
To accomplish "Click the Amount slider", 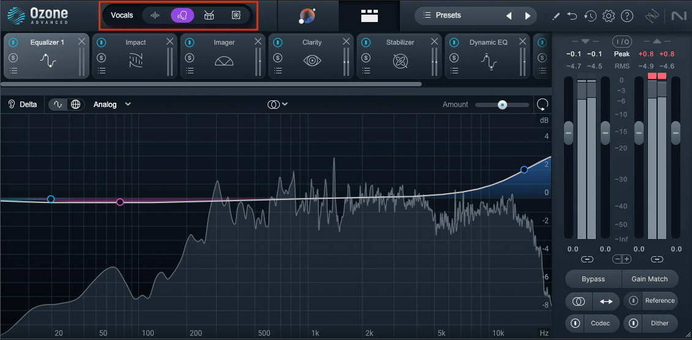I will (x=502, y=105).
